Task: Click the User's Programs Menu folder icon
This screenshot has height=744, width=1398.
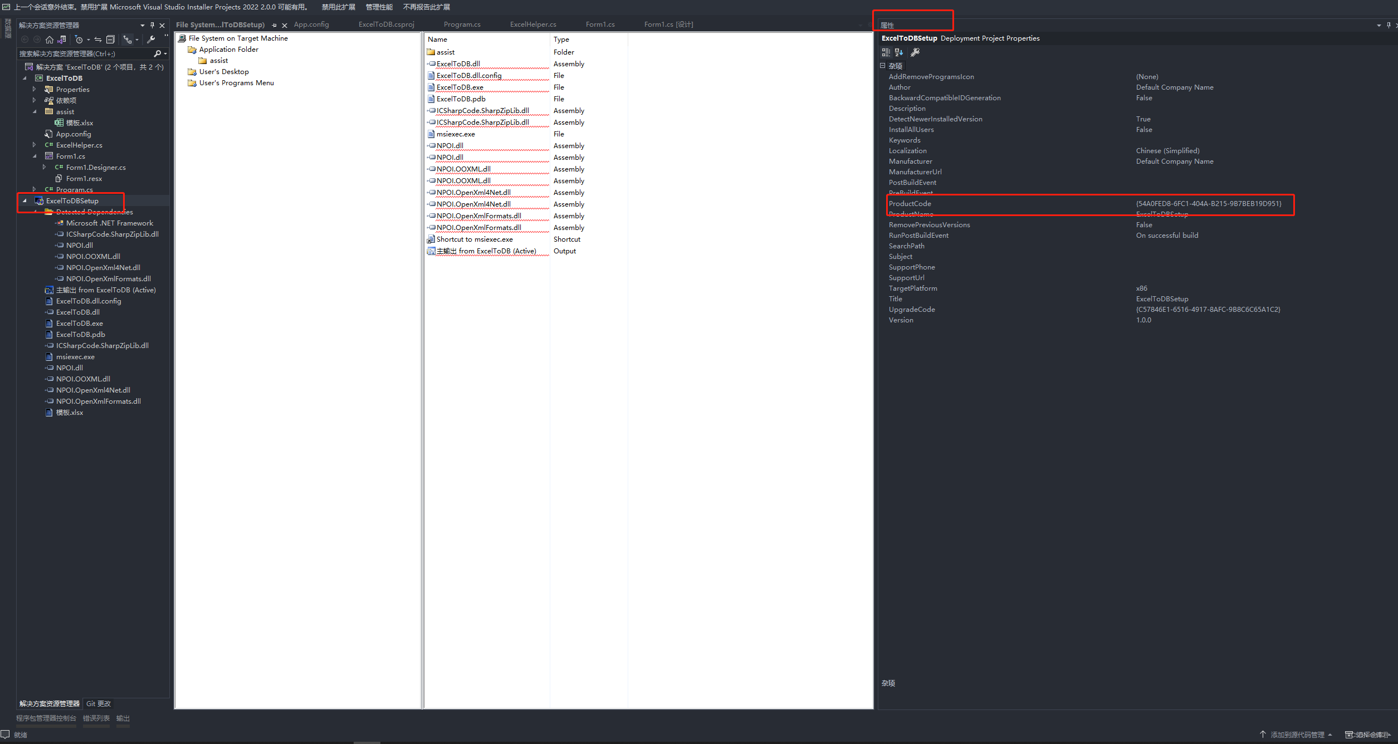Action: pos(192,83)
